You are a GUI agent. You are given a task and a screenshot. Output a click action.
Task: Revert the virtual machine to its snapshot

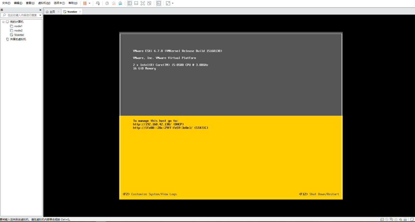pyautogui.click(x=114, y=3)
